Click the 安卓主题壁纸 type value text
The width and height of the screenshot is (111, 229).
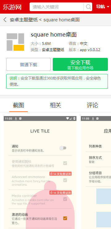click(x=53, y=50)
